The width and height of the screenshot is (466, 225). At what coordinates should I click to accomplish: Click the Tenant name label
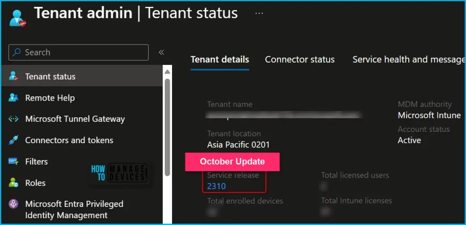tap(230, 105)
